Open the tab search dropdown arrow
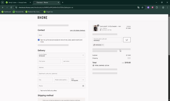The height and width of the screenshot is (101, 170). pos(2,2)
